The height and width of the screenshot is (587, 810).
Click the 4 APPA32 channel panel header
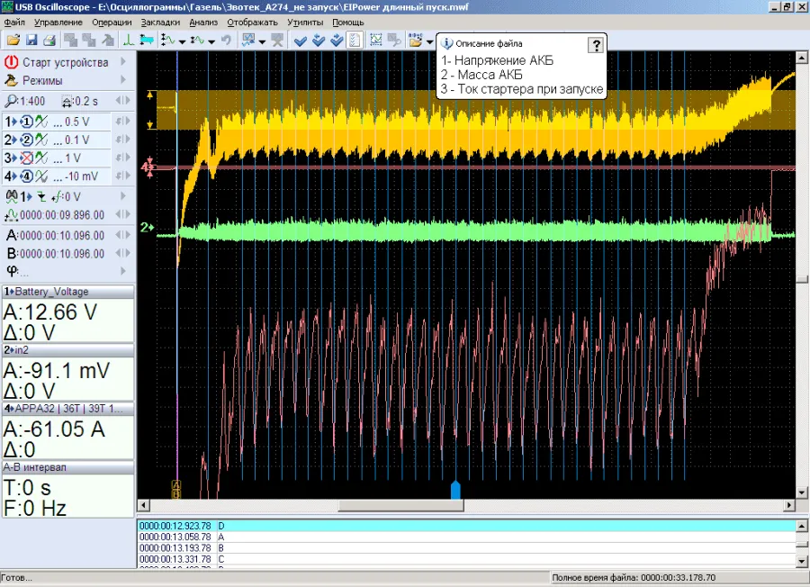[67, 409]
